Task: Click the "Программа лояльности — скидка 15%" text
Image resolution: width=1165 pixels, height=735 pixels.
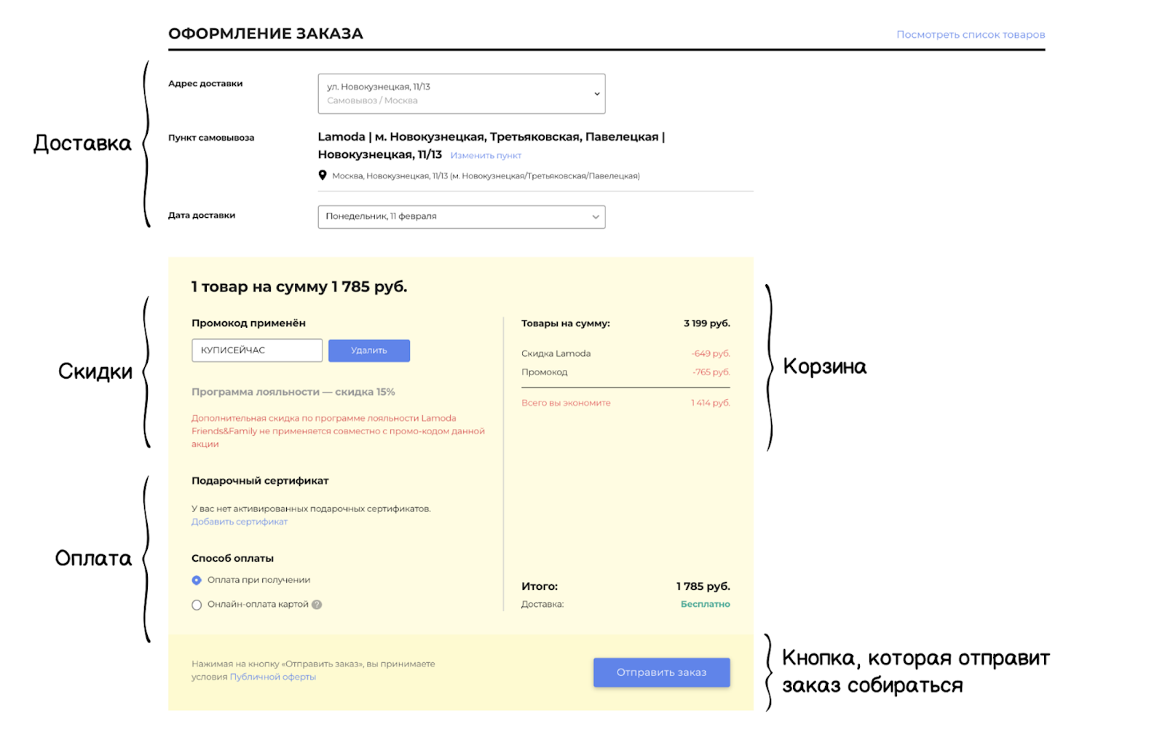Action: click(x=293, y=392)
